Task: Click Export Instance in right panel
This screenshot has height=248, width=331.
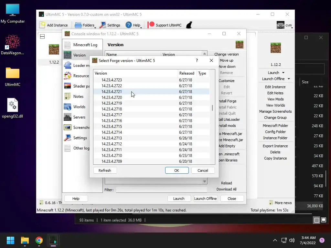Action: coord(275,146)
